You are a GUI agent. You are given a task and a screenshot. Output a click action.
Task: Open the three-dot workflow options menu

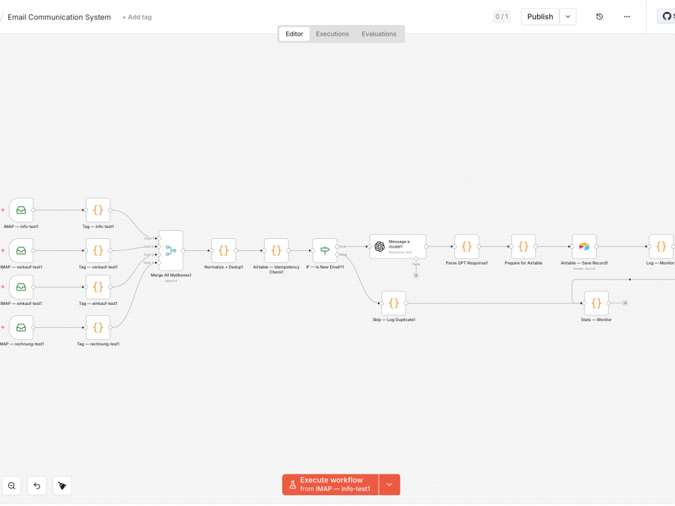(627, 17)
